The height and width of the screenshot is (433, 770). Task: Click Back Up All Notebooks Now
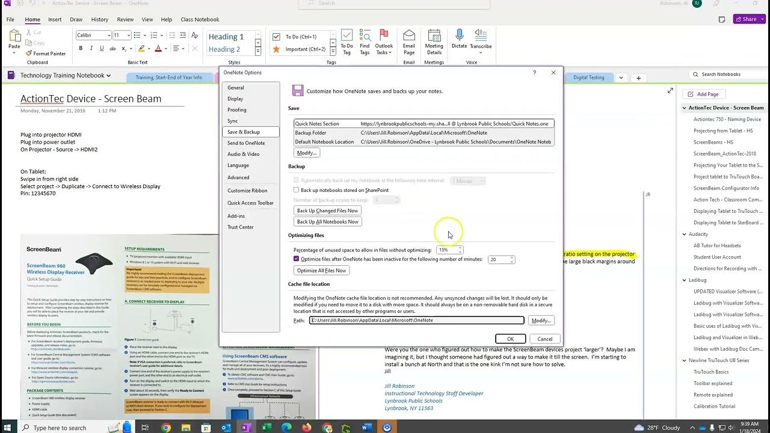pos(328,222)
